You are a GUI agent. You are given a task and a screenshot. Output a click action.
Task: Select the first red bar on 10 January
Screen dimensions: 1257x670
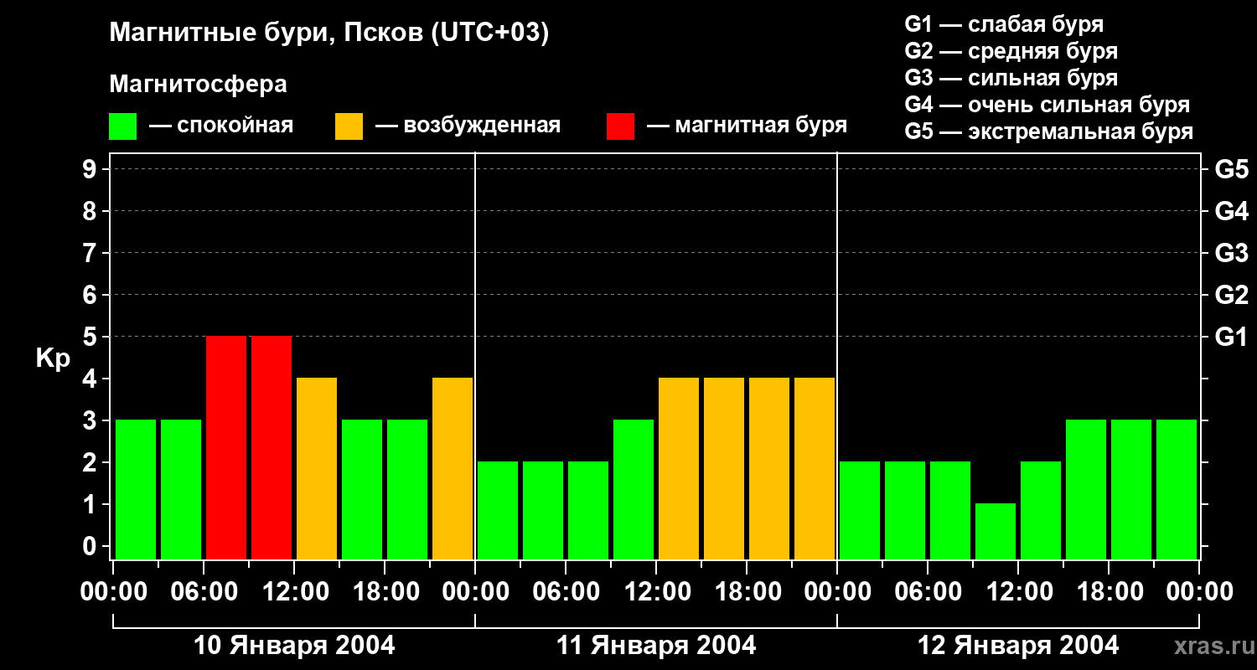tap(226, 447)
